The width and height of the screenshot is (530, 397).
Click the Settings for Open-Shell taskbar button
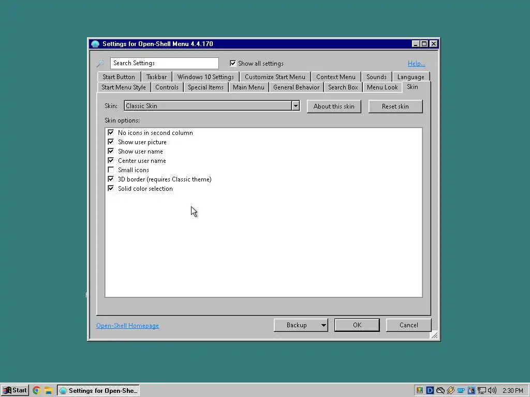tap(98, 391)
